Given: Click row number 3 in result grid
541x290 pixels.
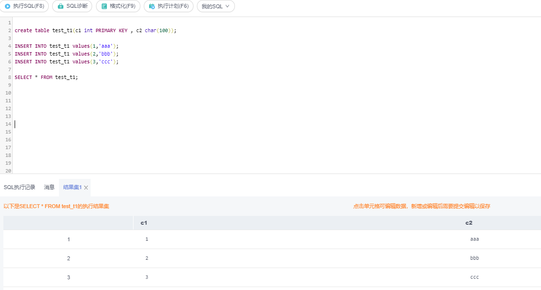Looking at the screenshot, I should [x=68, y=277].
